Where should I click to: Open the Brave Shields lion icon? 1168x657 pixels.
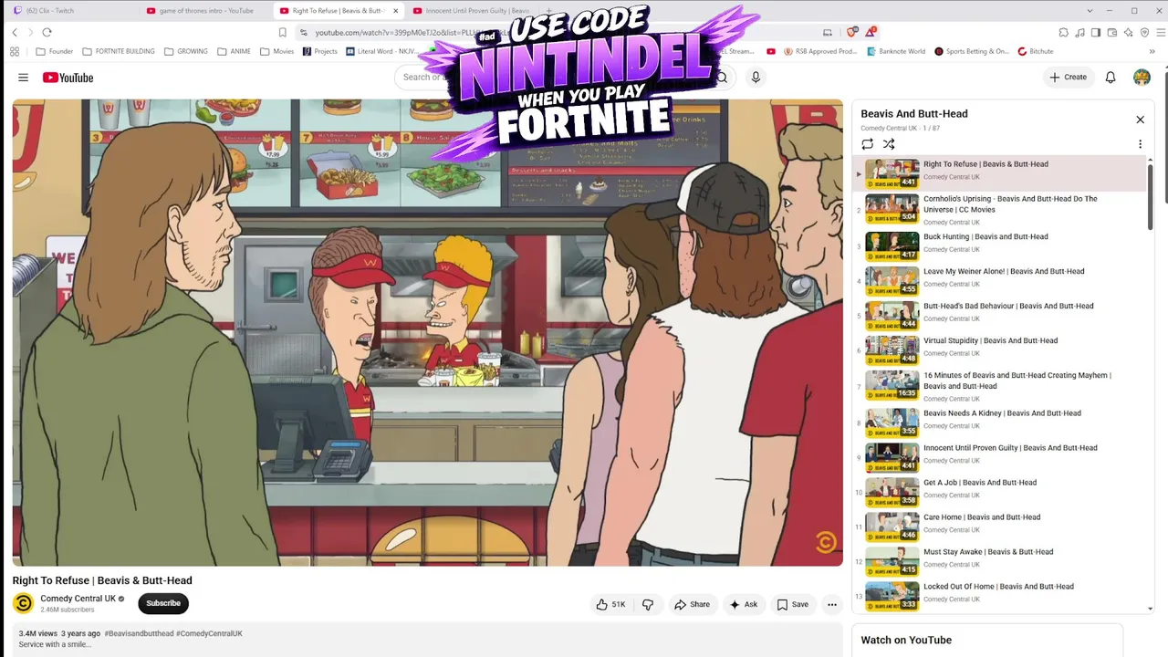[x=852, y=32]
